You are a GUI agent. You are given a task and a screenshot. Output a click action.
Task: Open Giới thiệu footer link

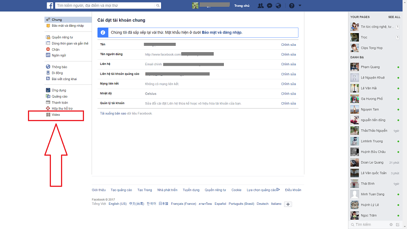click(99, 190)
